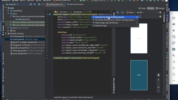Click the scroll-from-source target icon

point(31,4)
